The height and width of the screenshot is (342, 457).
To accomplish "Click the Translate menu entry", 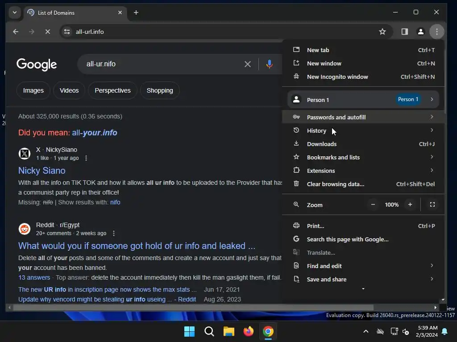I will coord(363,253).
